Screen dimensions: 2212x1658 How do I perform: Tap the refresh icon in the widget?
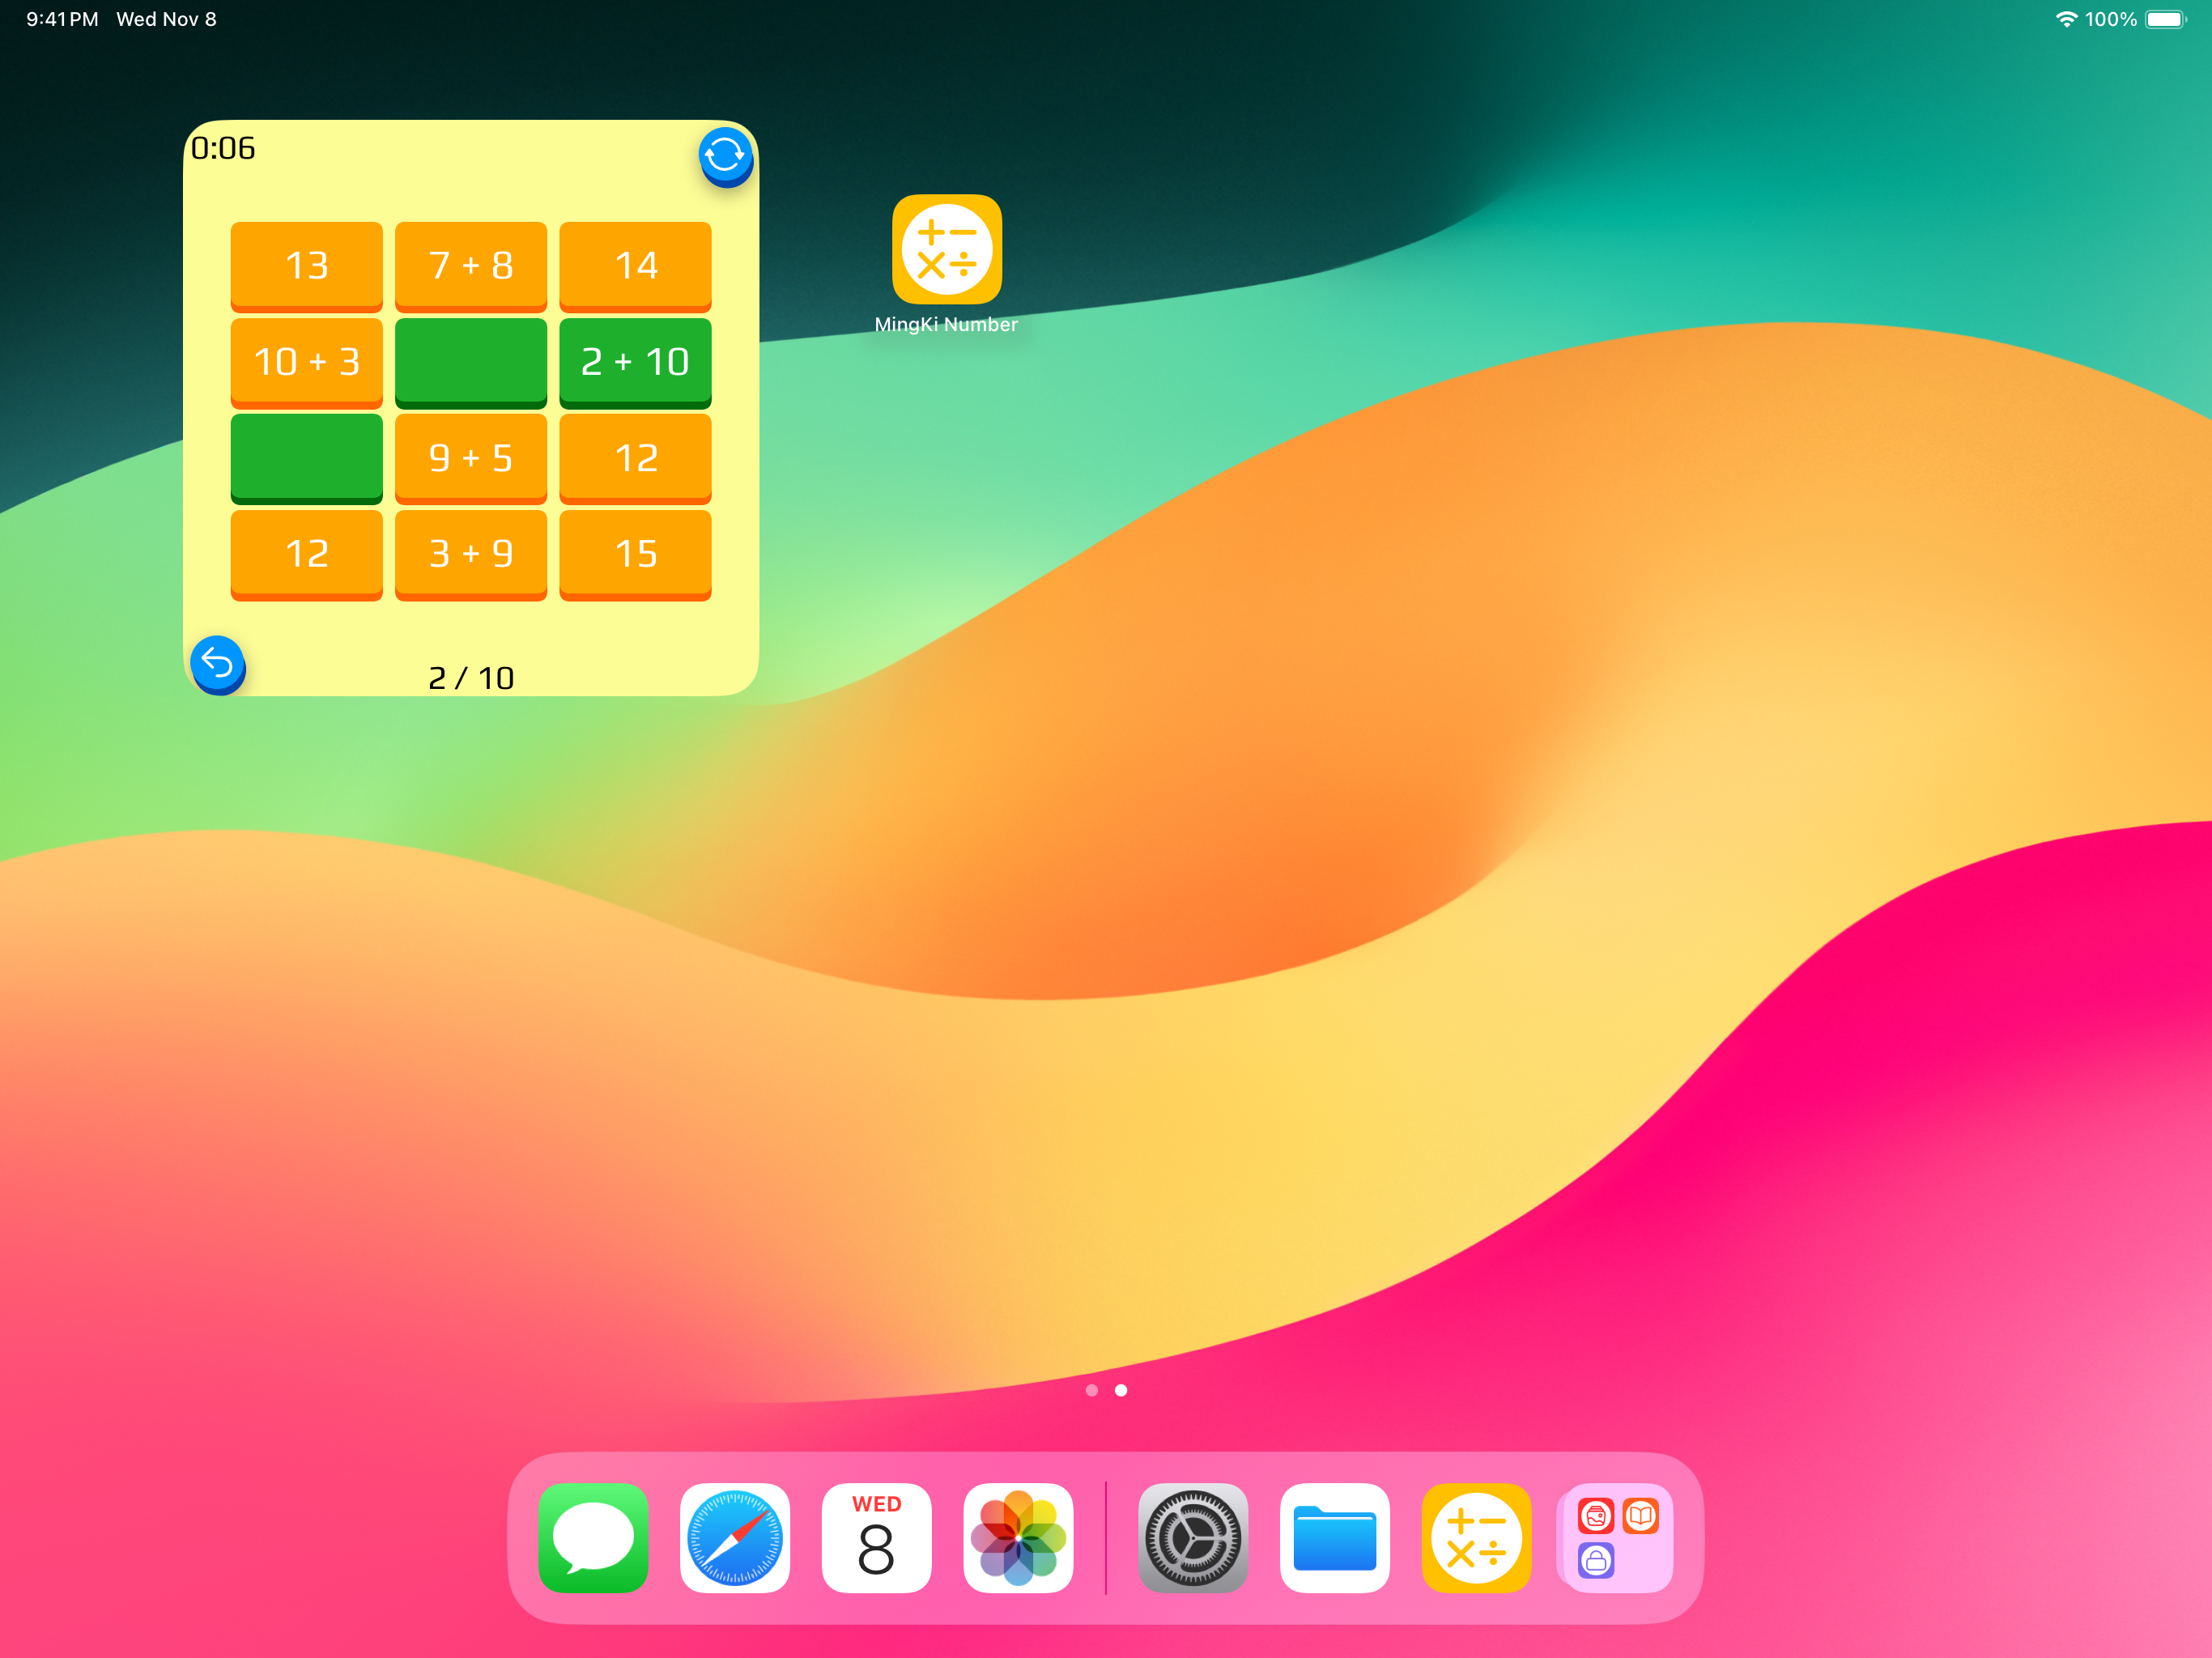[725, 156]
